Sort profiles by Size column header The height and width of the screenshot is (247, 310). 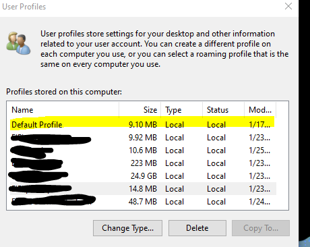point(140,110)
